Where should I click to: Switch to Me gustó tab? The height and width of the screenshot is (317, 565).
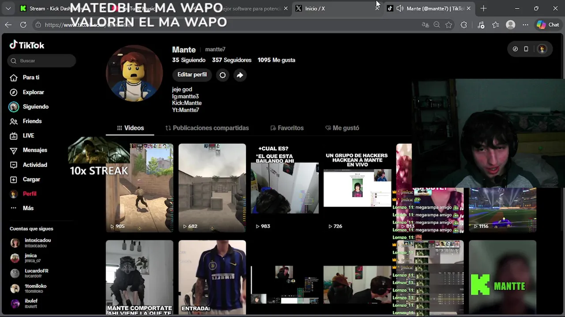tap(342, 128)
